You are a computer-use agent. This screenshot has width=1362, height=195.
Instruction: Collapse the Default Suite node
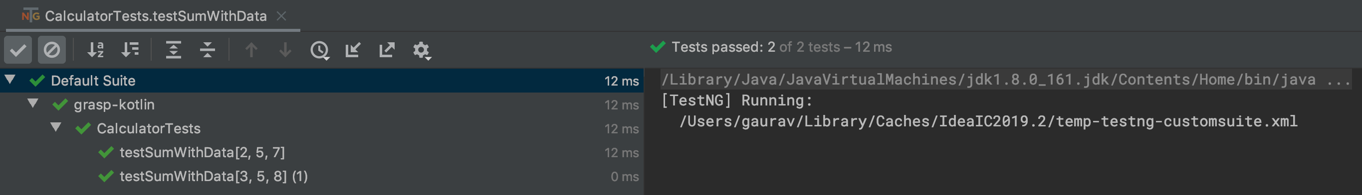coord(10,80)
